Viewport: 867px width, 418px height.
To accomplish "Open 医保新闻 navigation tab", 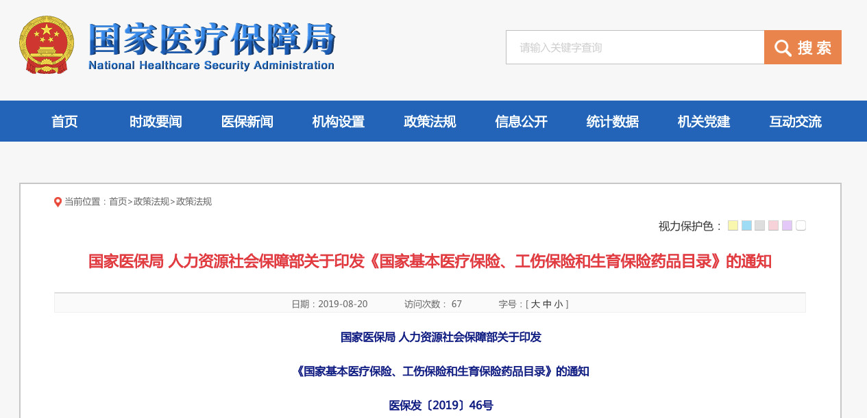I will (x=247, y=122).
